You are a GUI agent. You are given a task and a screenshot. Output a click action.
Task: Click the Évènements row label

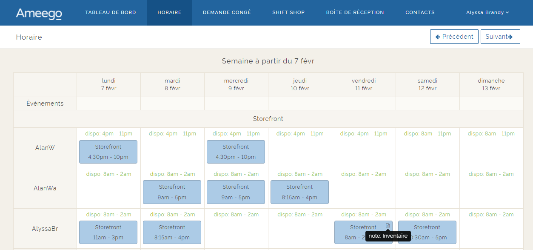[45, 103]
